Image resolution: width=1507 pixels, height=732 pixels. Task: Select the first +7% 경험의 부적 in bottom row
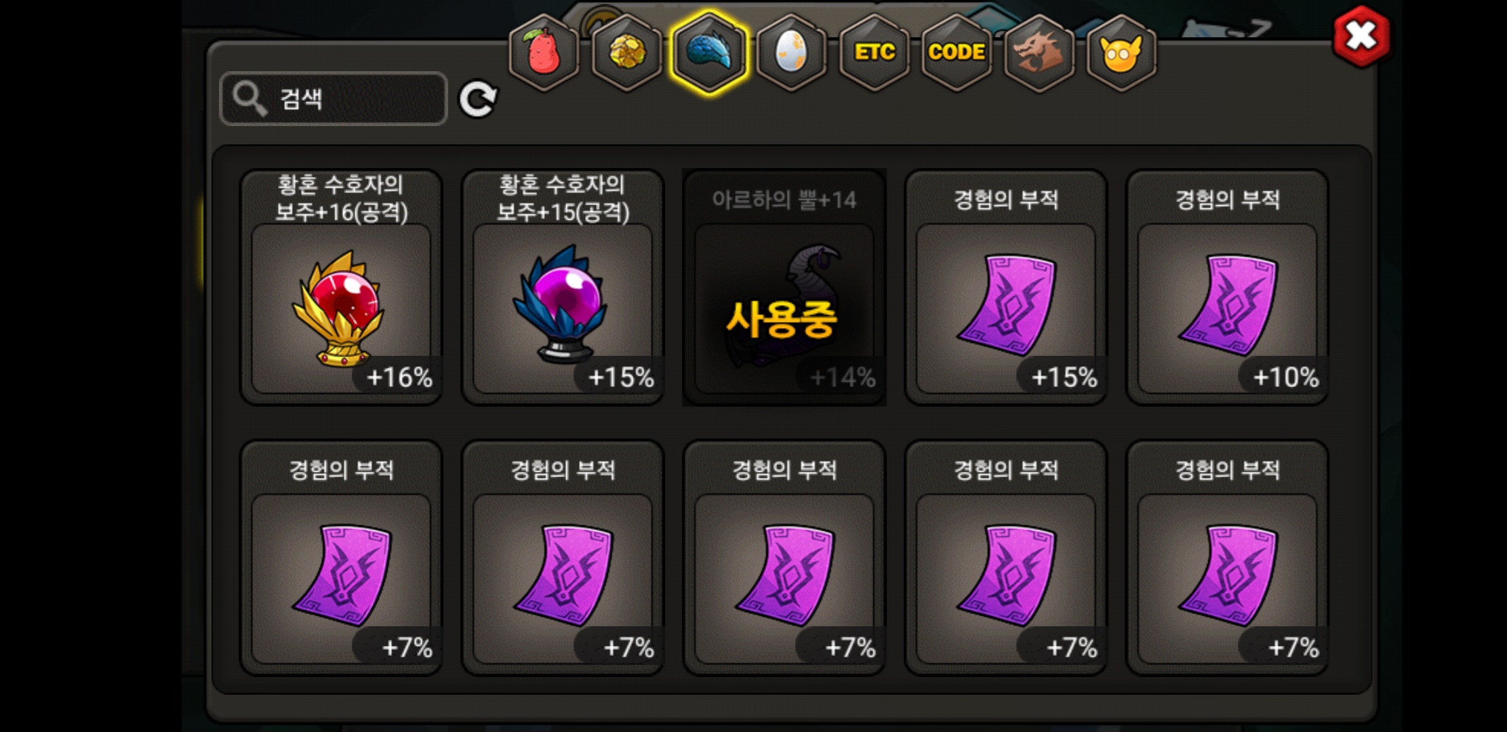(x=341, y=558)
